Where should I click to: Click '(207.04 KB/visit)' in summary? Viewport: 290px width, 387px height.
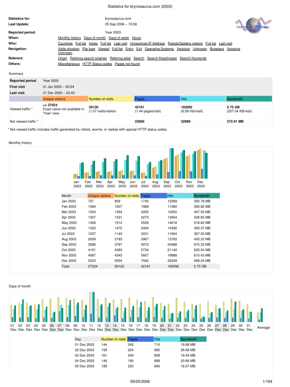point(239,111)
